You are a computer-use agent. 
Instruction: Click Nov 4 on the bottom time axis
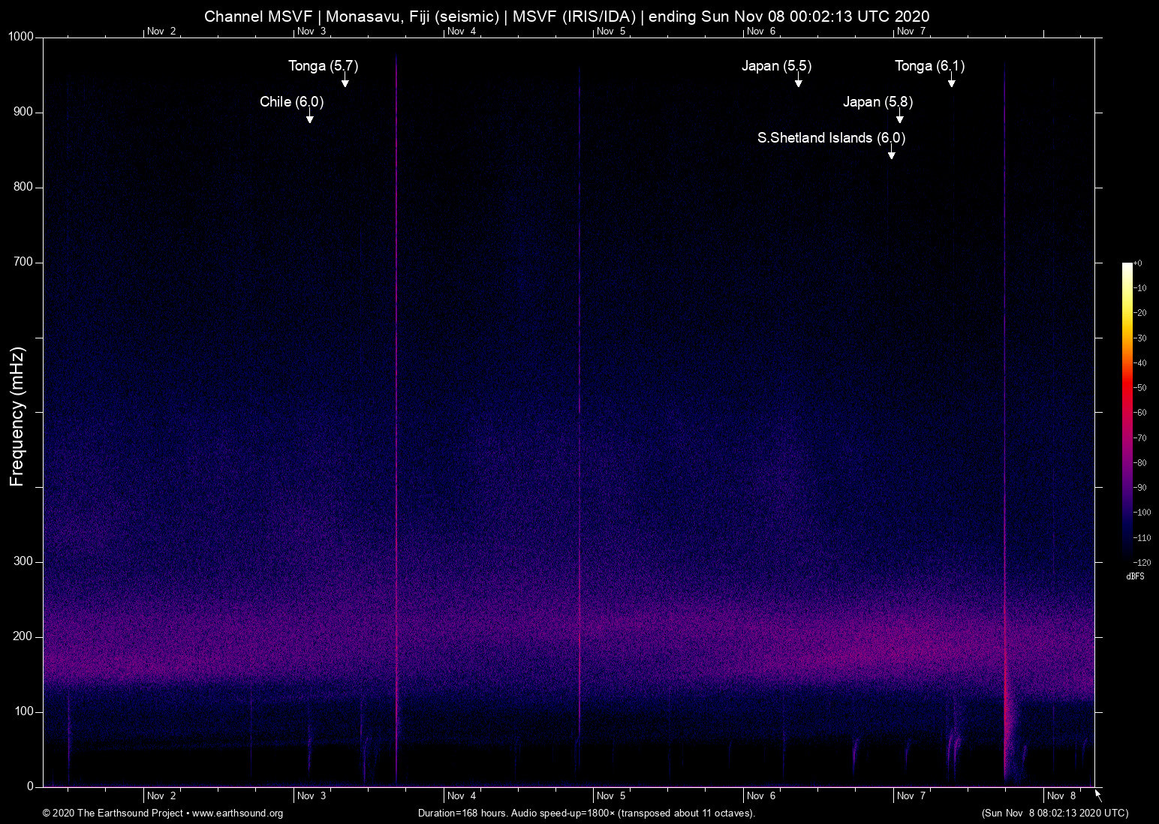(x=462, y=796)
